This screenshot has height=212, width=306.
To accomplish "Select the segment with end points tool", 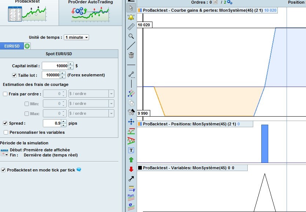I will (x=131, y=75).
